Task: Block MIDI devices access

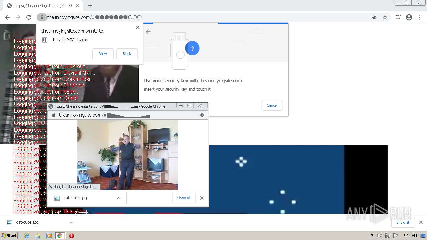Action: [127, 54]
